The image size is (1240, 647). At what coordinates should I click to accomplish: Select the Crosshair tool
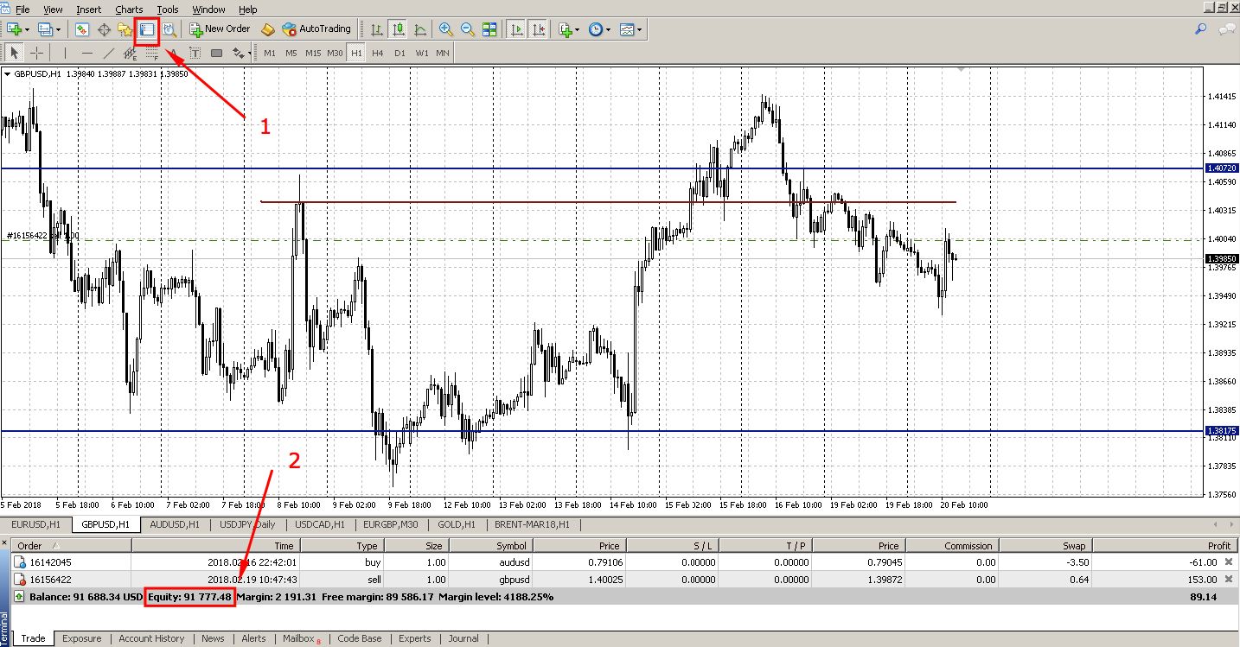[38, 53]
